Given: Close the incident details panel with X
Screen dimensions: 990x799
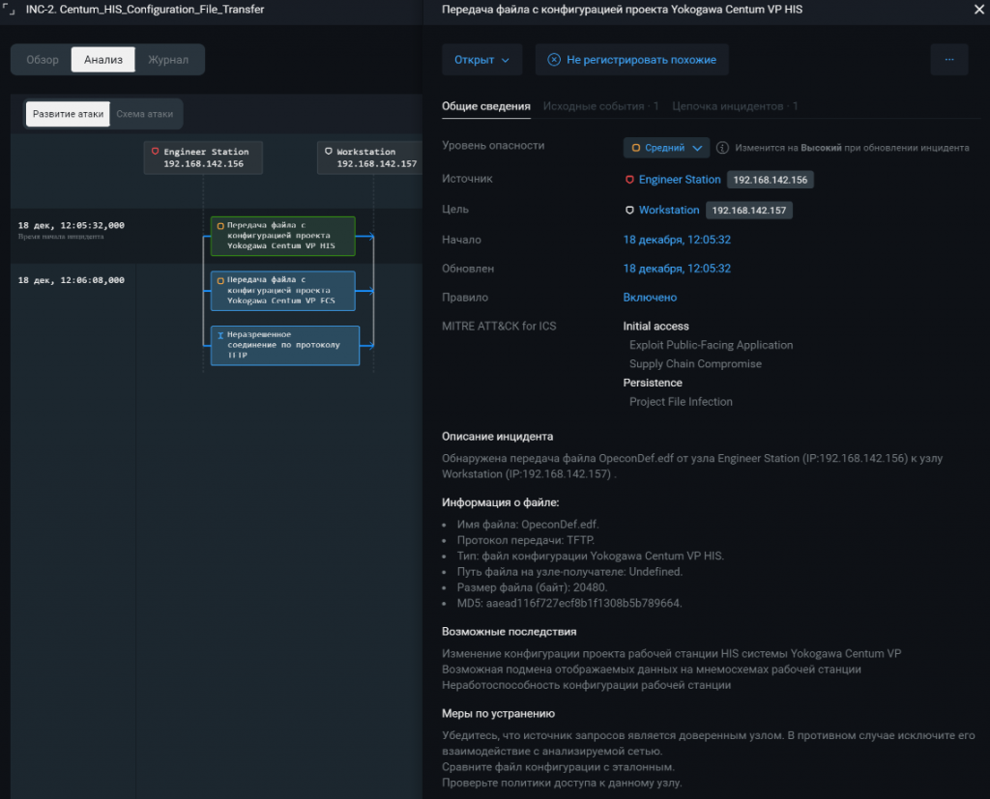Looking at the screenshot, I should click(975, 9).
